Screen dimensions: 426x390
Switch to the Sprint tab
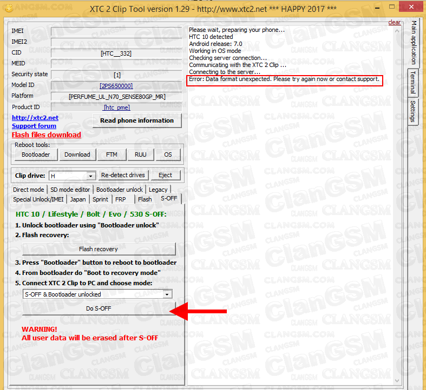coord(100,199)
